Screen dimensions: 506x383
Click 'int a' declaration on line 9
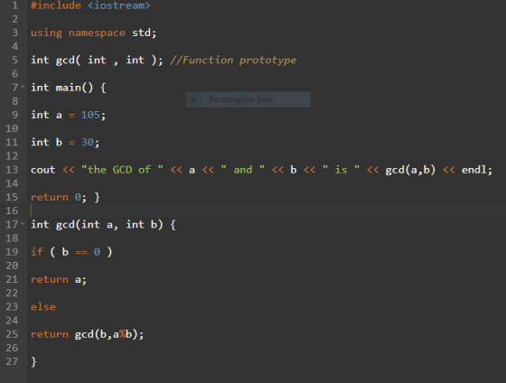click(46, 115)
